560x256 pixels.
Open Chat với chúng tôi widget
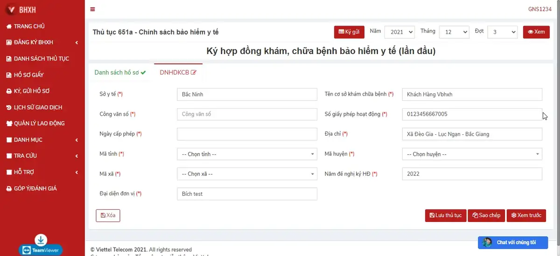pyautogui.click(x=512, y=242)
